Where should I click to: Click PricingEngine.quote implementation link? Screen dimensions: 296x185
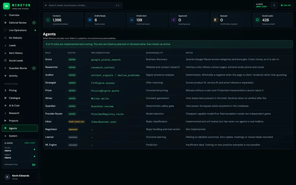pos(105,91)
